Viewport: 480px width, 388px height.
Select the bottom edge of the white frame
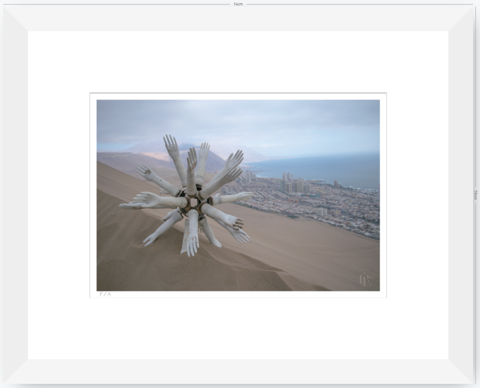coord(238,371)
